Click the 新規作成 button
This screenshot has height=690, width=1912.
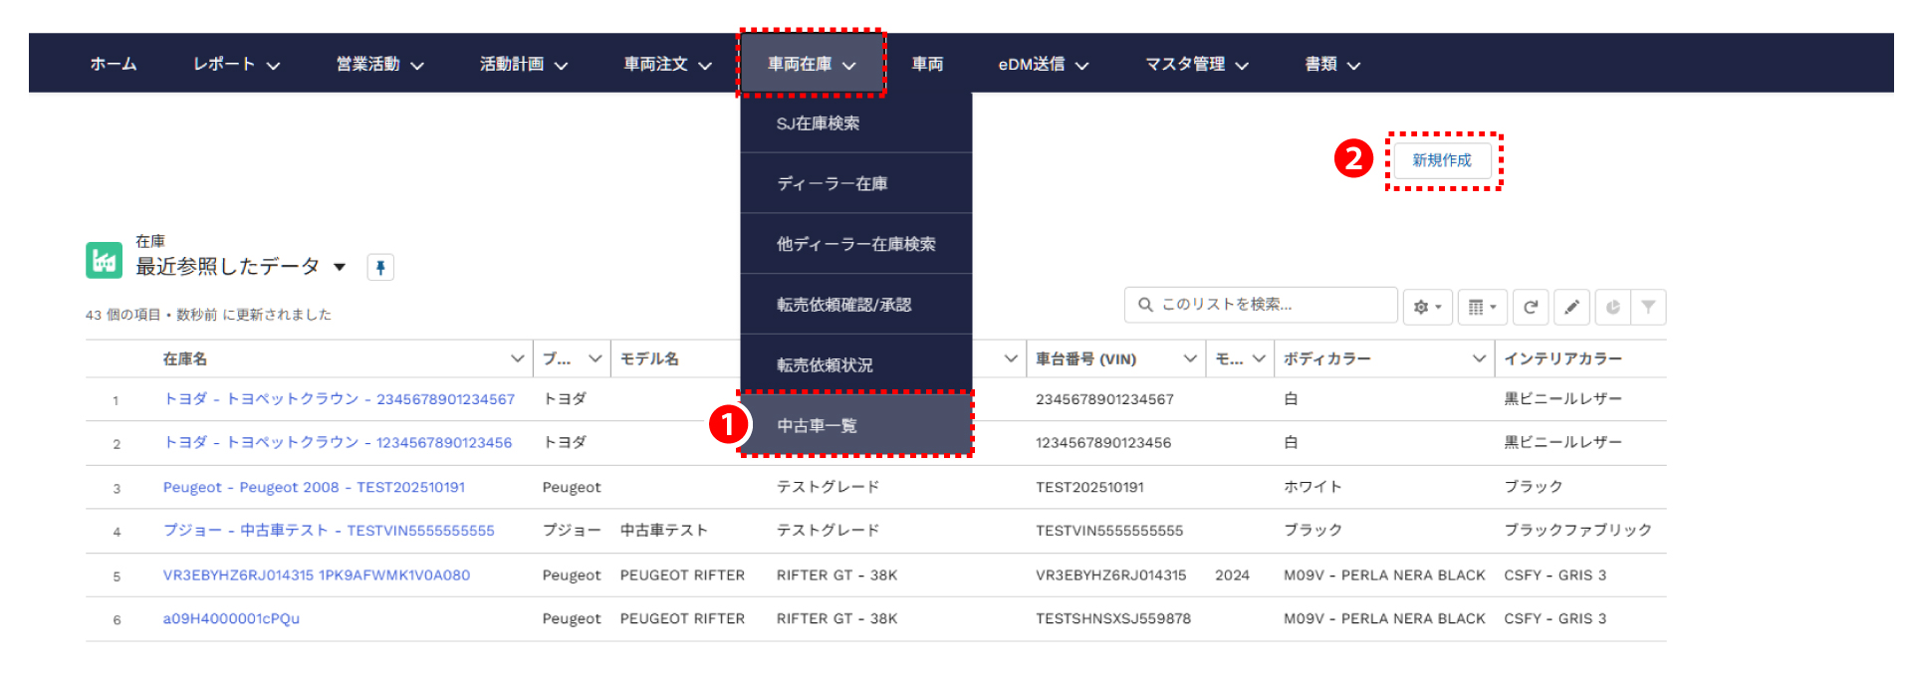click(1441, 160)
